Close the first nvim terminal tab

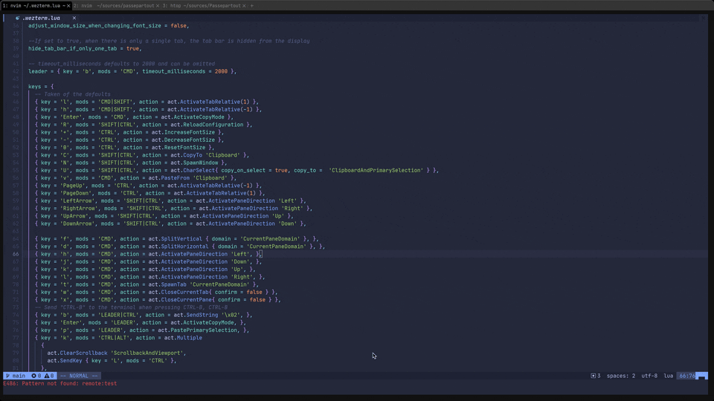pos(68,5)
